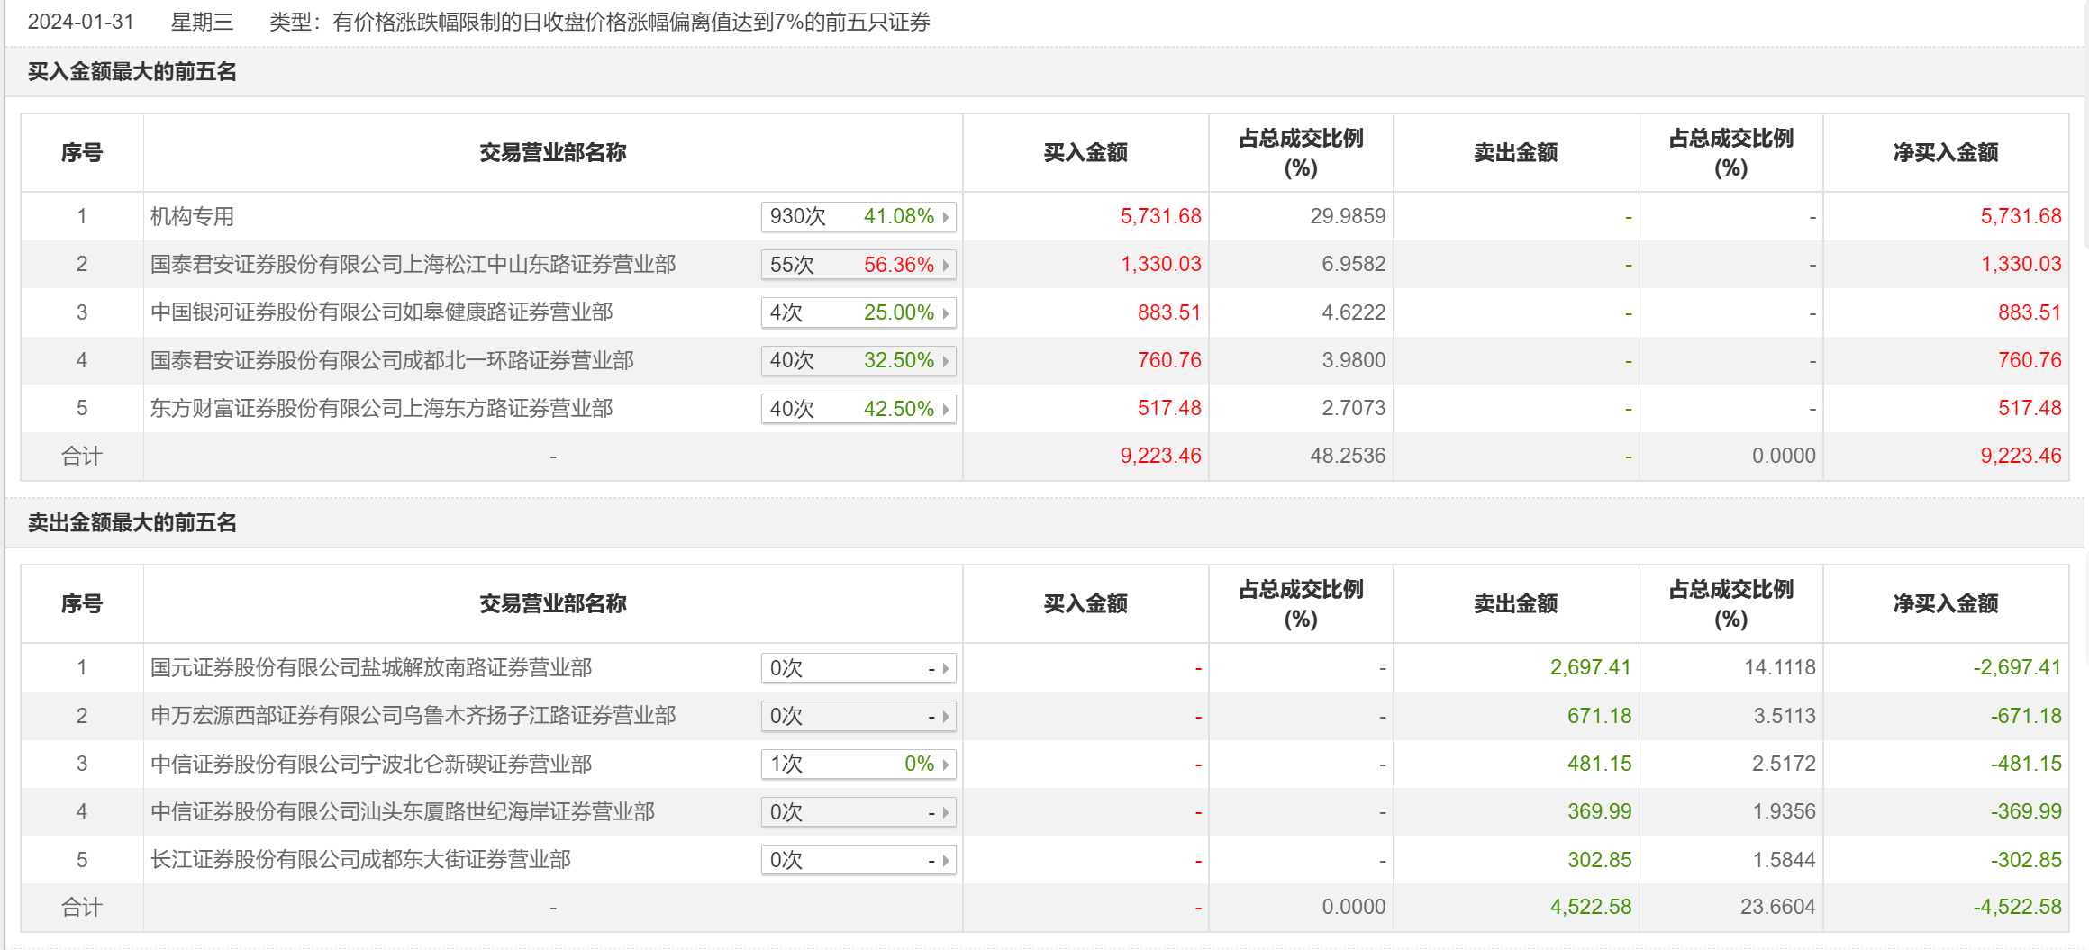
Task: Open 国泰君安成都北一环路证券营业部 link
Action: tap(392, 361)
